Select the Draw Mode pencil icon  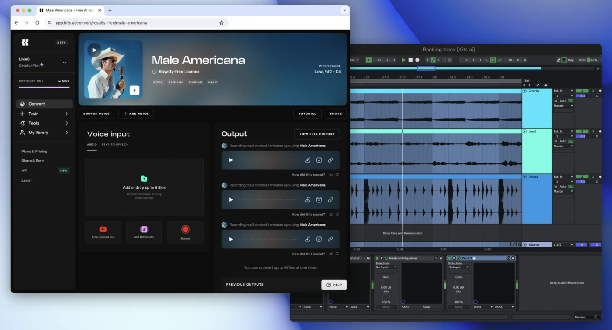[x=558, y=60]
